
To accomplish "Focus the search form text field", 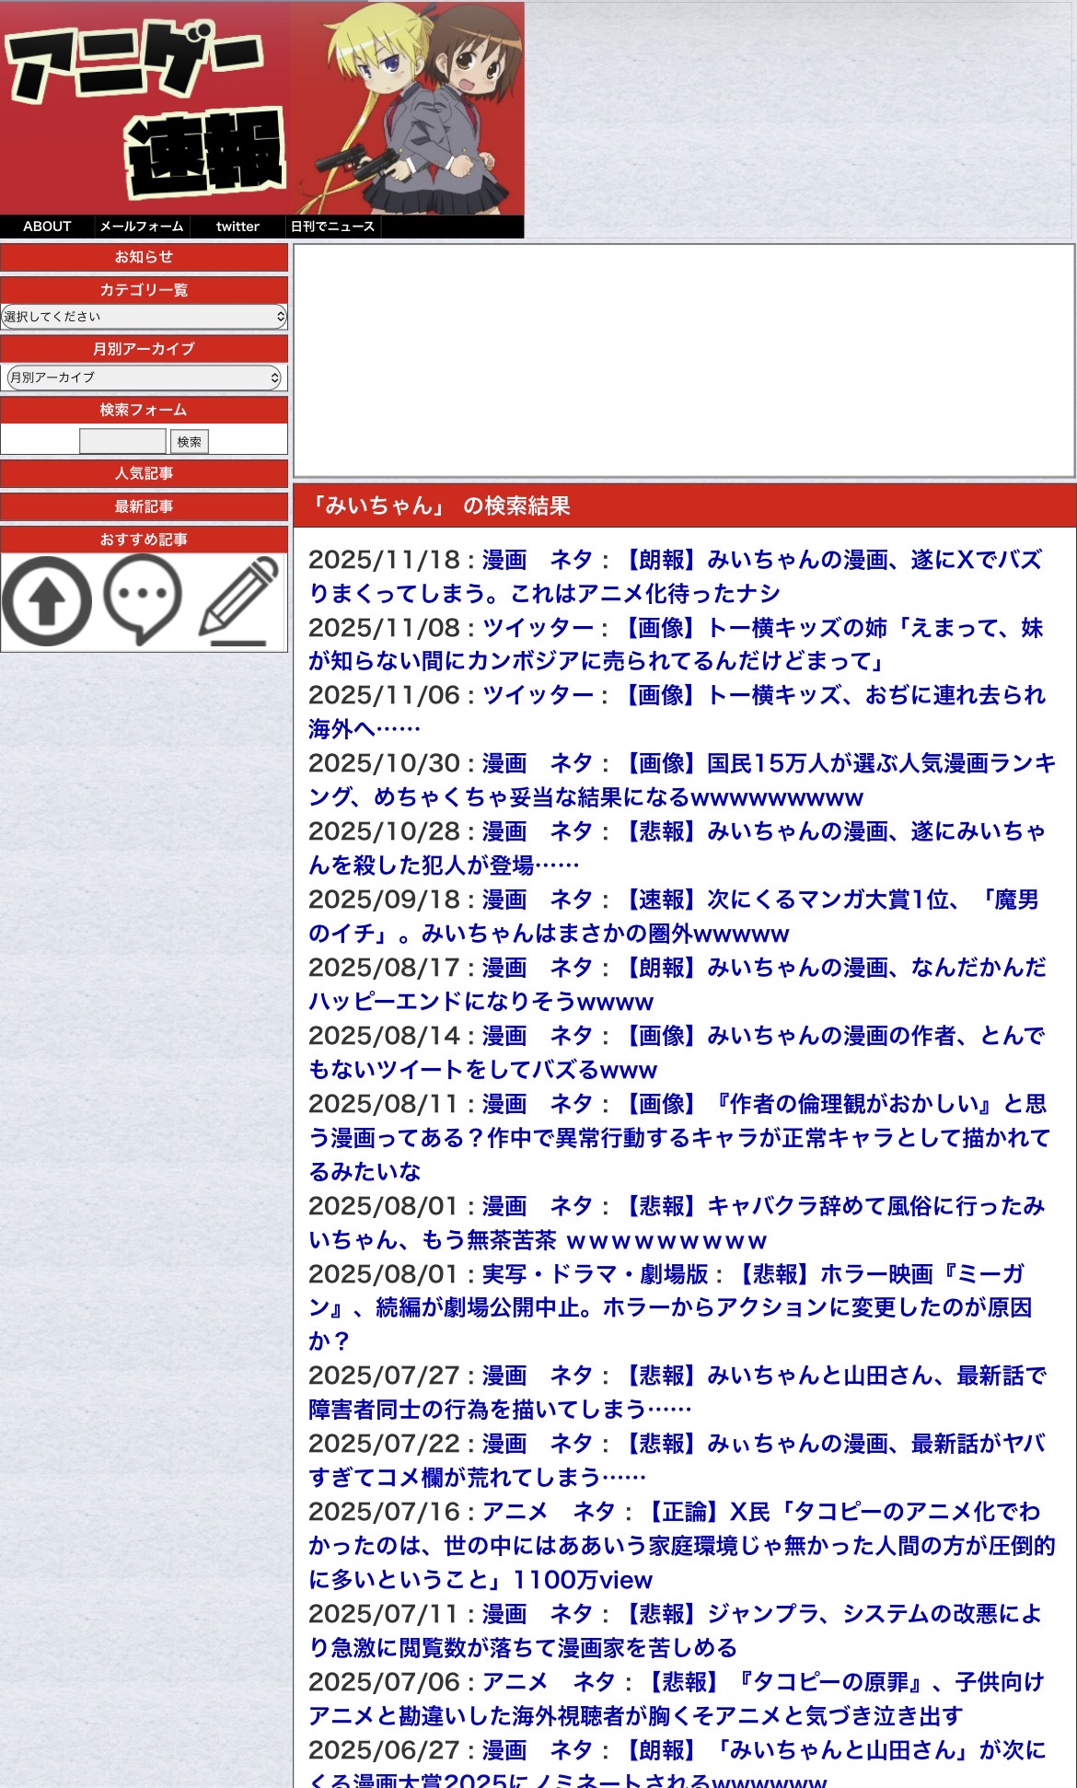I will (122, 442).
